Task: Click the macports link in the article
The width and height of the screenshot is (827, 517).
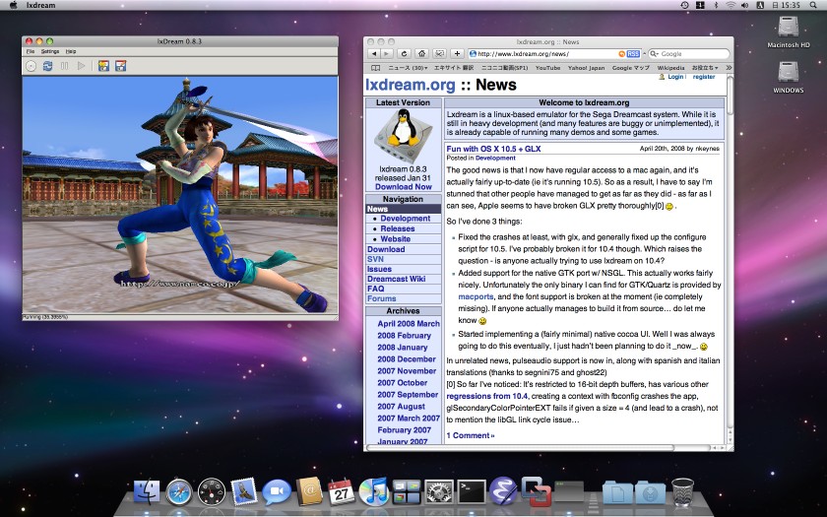Action: click(476, 297)
